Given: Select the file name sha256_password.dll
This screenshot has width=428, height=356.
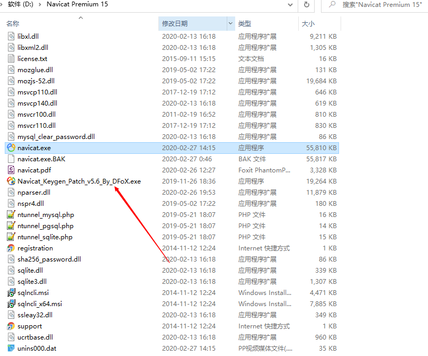Looking at the screenshot, I should point(49,259).
